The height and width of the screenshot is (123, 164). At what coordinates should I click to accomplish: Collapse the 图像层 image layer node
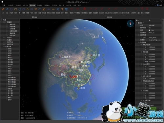(x=4, y=22)
